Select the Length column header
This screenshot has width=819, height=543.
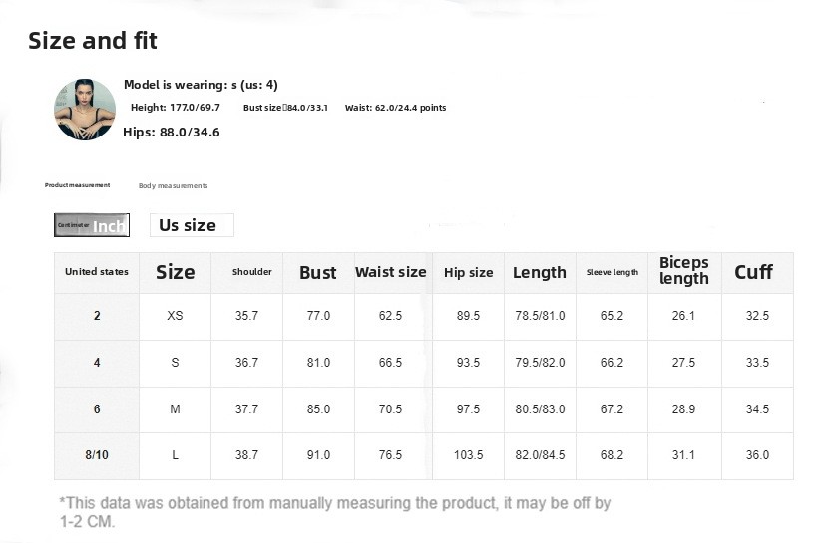[540, 272]
